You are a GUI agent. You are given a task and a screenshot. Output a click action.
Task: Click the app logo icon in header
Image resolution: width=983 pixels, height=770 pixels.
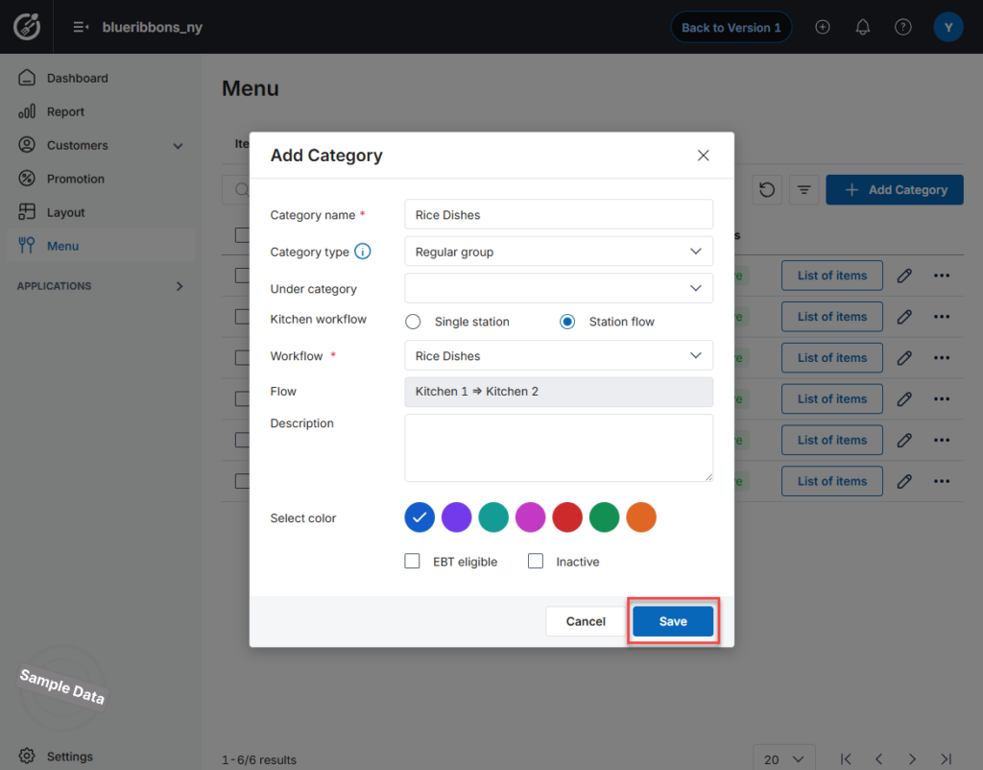[x=27, y=26]
